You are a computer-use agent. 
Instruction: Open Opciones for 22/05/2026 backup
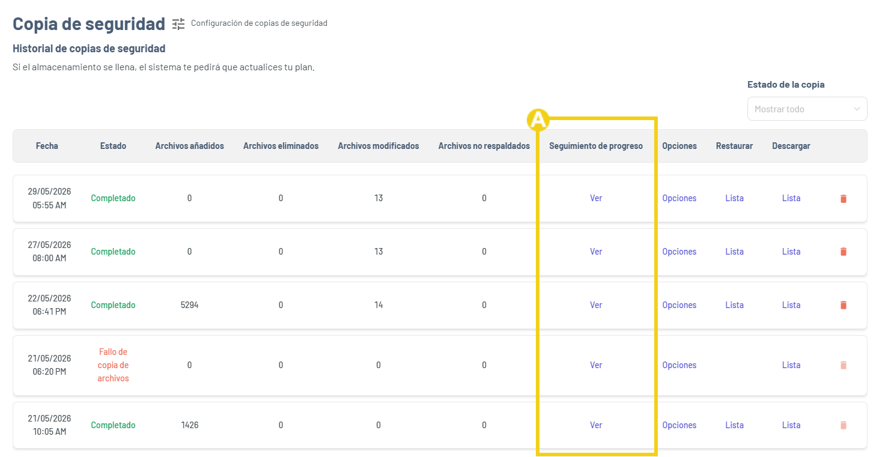pos(679,305)
